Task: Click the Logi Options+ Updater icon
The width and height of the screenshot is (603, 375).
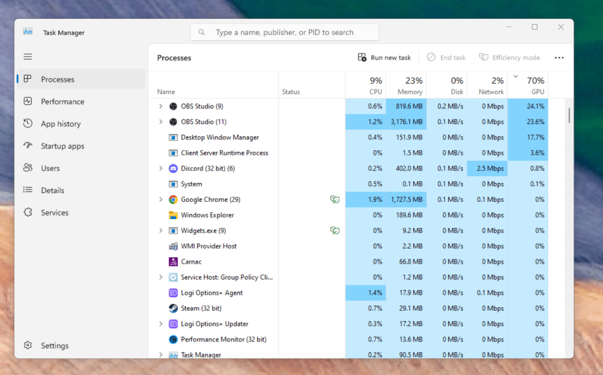Action: tap(173, 324)
